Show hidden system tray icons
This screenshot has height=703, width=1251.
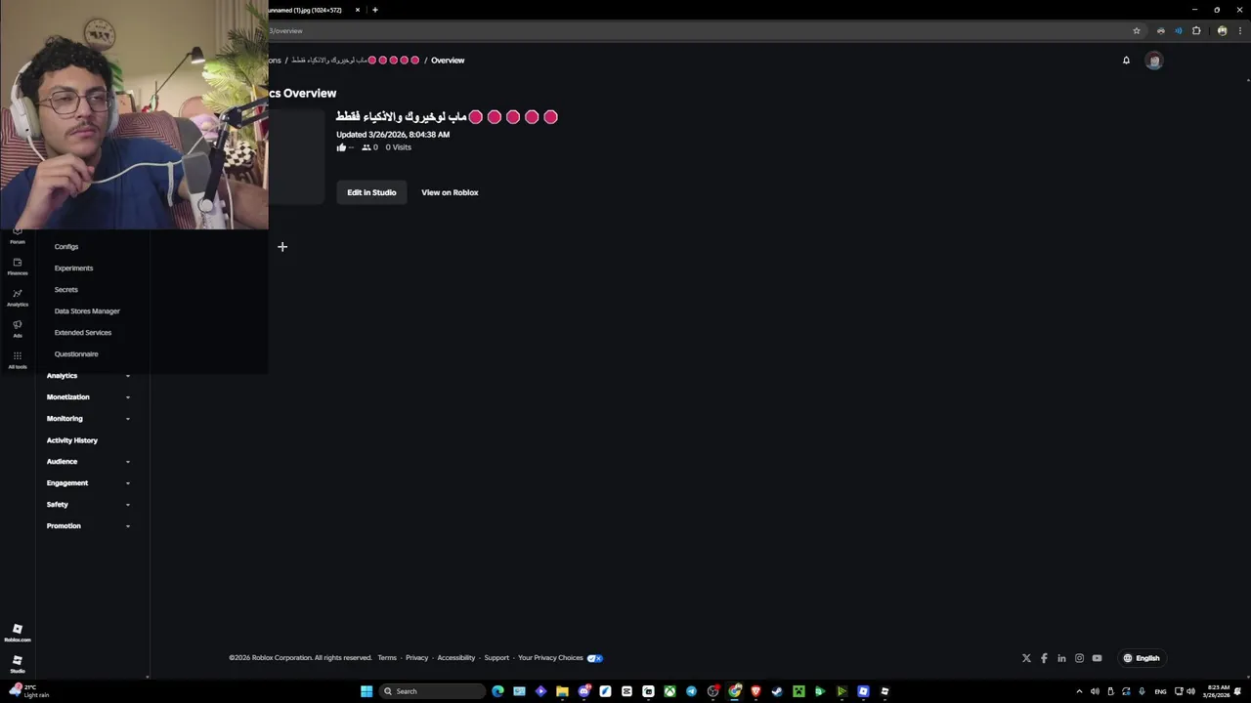tap(1079, 691)
